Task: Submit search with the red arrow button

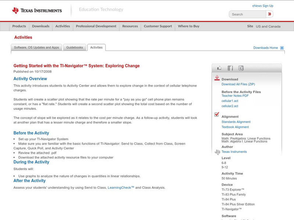Action: (269, 14)
